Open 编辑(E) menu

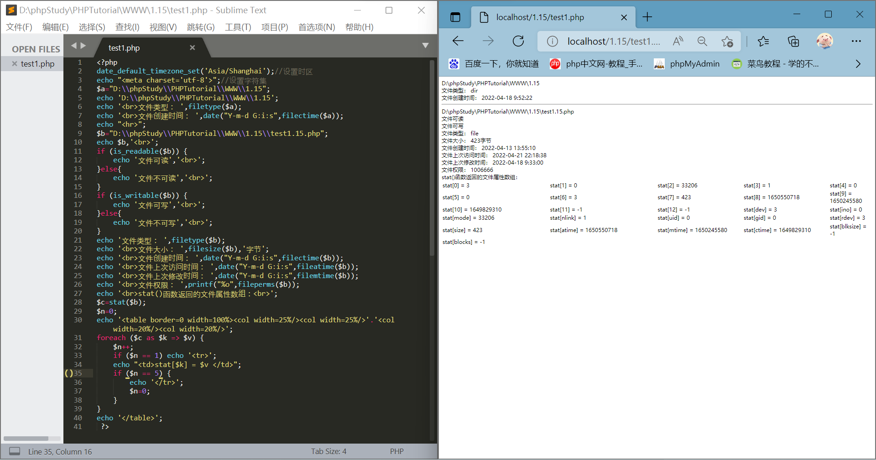click(x=56, y=27)
